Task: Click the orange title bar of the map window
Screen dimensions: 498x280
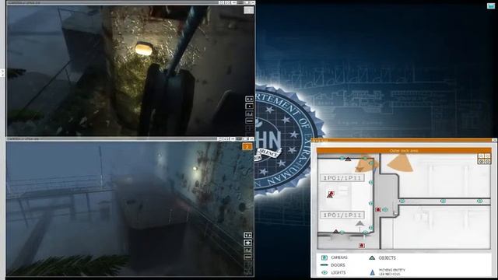Action: tap(404, 140)
